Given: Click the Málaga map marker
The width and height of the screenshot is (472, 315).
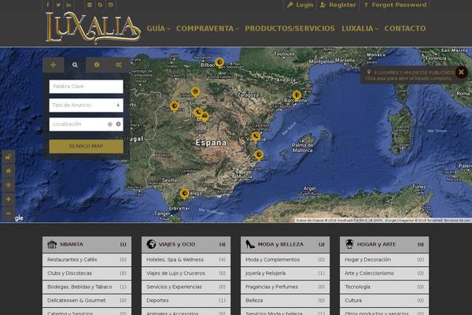Looking at the screenshot, I should [x=184, y=193].
